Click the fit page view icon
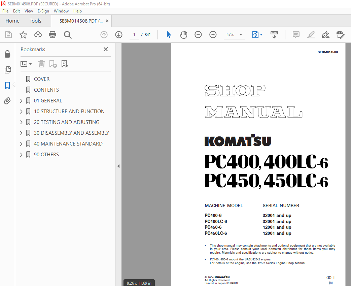The height and width of the screenshot is (286, 351). pyautogui.click(x=255, y=35)
